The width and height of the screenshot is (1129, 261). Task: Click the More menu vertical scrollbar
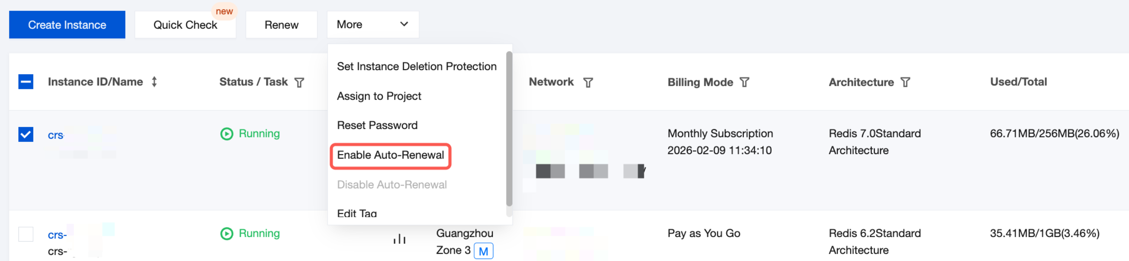click(x=509, y=129)
